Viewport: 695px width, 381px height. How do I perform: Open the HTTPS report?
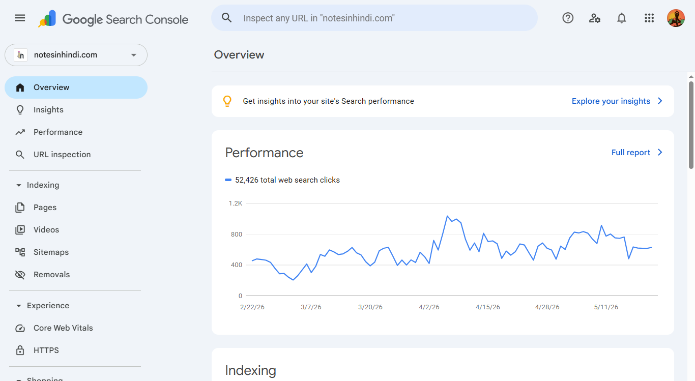coord(76,350)
